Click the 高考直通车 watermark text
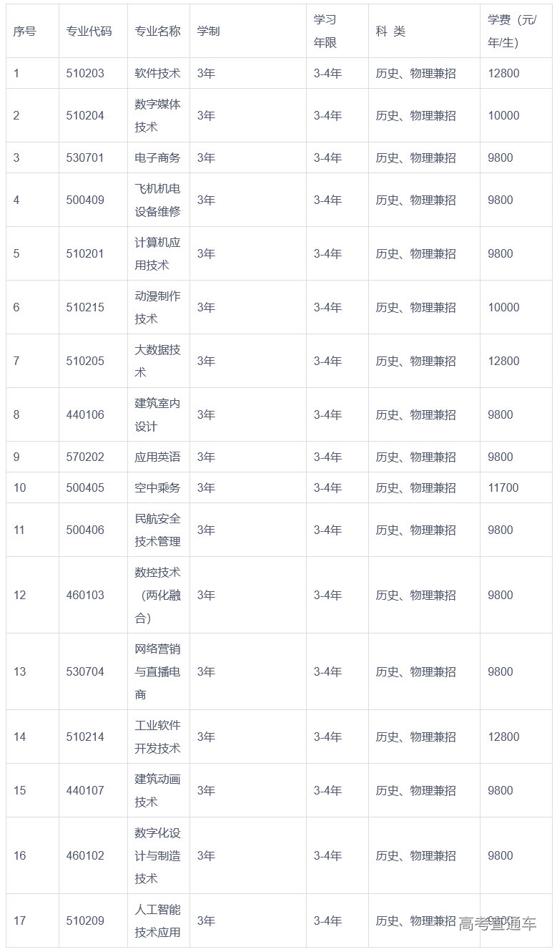 click(497, 923)
